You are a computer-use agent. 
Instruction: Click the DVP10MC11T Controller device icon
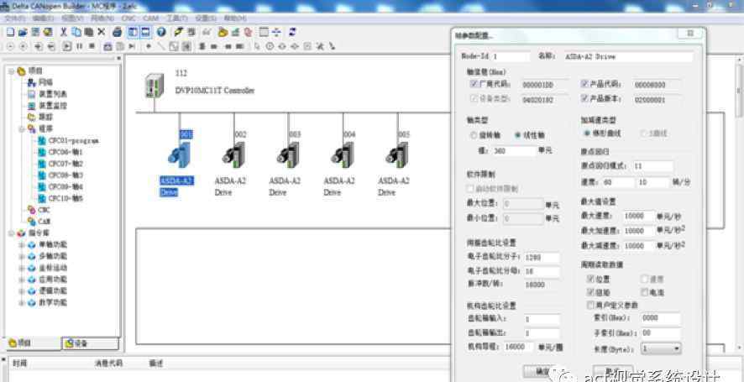pos(155,86)
